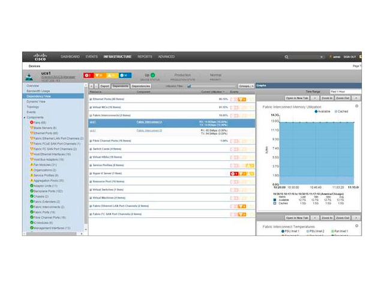Viewport: 384px width, 288px height.
Task: Expand the Ethernet Ports resource group
Action: click(x=92, y=98)
